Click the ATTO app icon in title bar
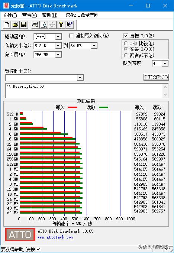The height and width of the screenshot is (253, 174). (6, 6)
